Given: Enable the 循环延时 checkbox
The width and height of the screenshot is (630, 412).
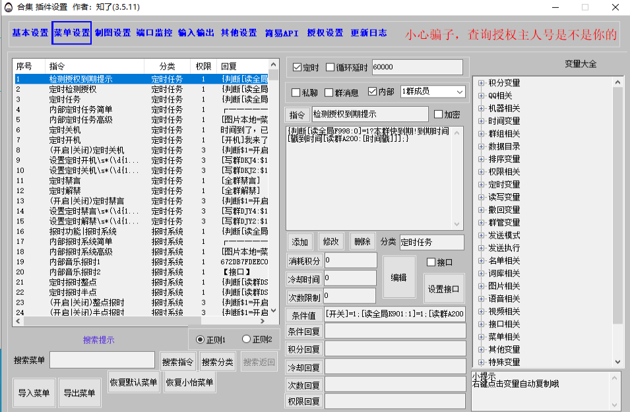Looking at the screenshot, I should 331,67.
